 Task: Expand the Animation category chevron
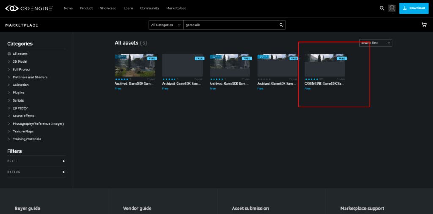[x=9, y=85]
